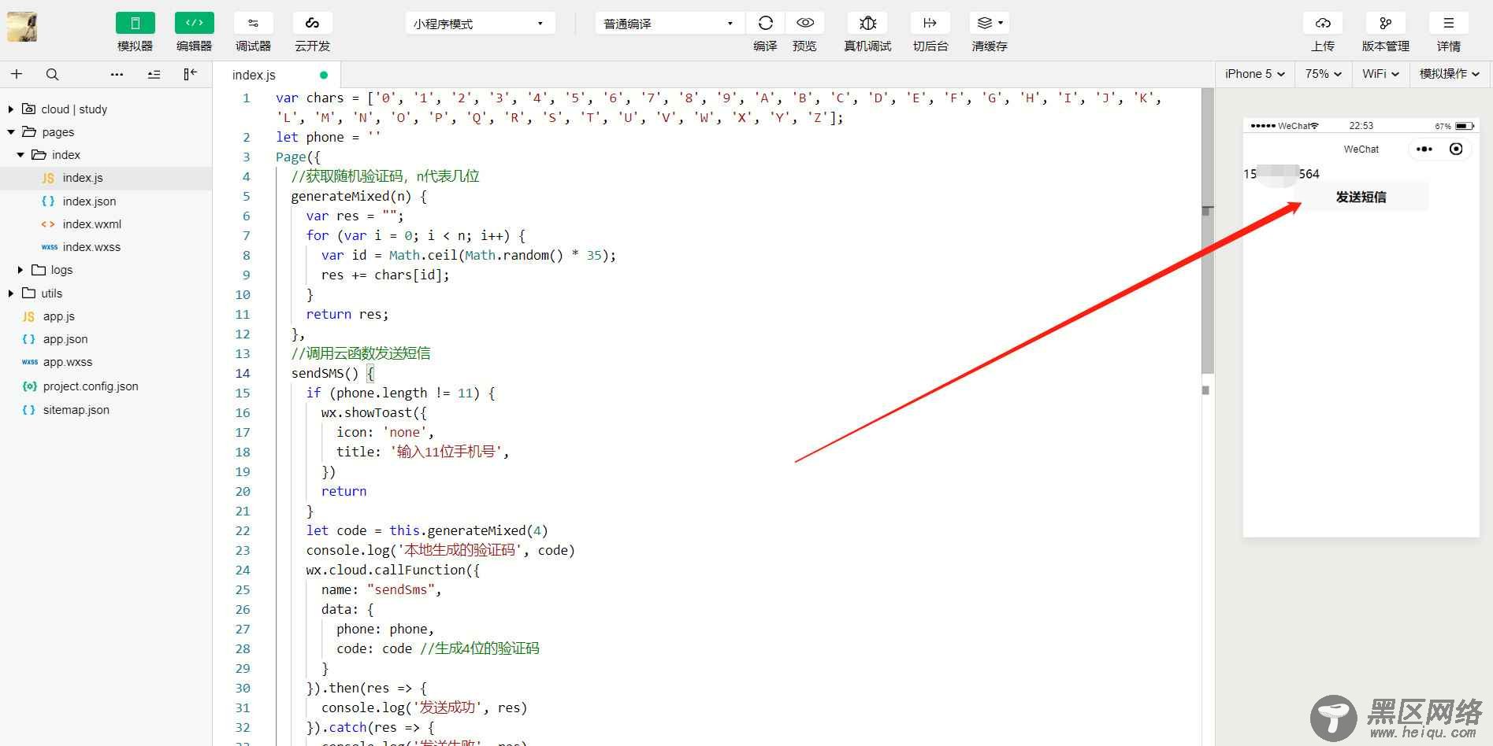Click the sendSMS() function name on line 14
Image resolution: width=1493 pixels, height=746 pixels.
pyautogui.click(x=325, y=373)
